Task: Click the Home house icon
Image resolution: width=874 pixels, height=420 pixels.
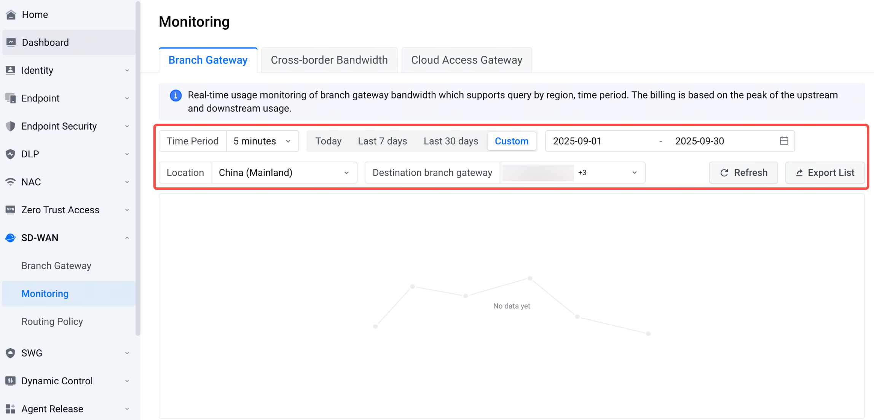Action: click(x=11, y=14)
